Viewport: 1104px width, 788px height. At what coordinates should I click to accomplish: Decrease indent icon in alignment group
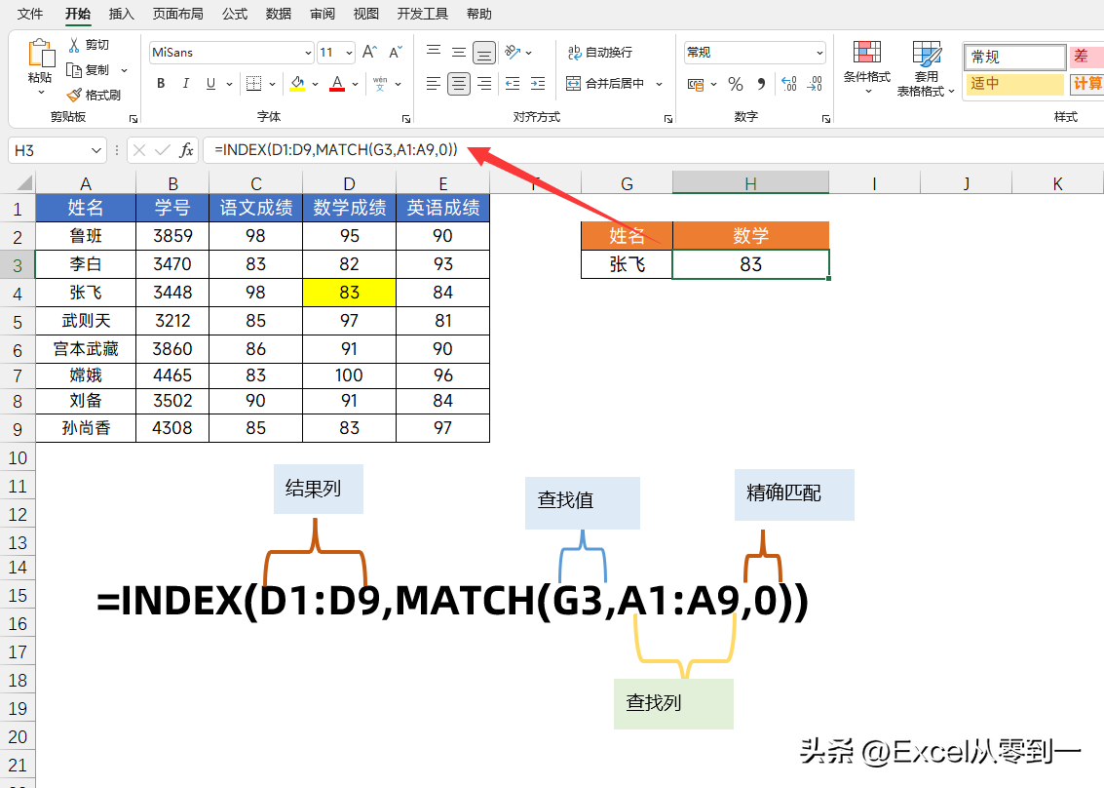(513, 84)
